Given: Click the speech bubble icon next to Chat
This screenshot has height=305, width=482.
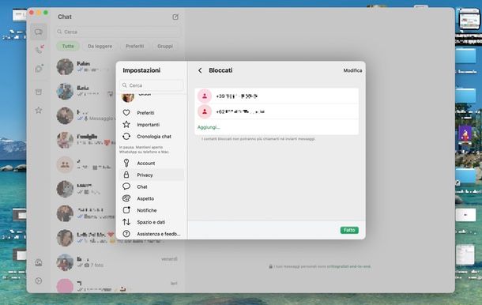Looking at the screenshot, I should [x=126, y=186].
